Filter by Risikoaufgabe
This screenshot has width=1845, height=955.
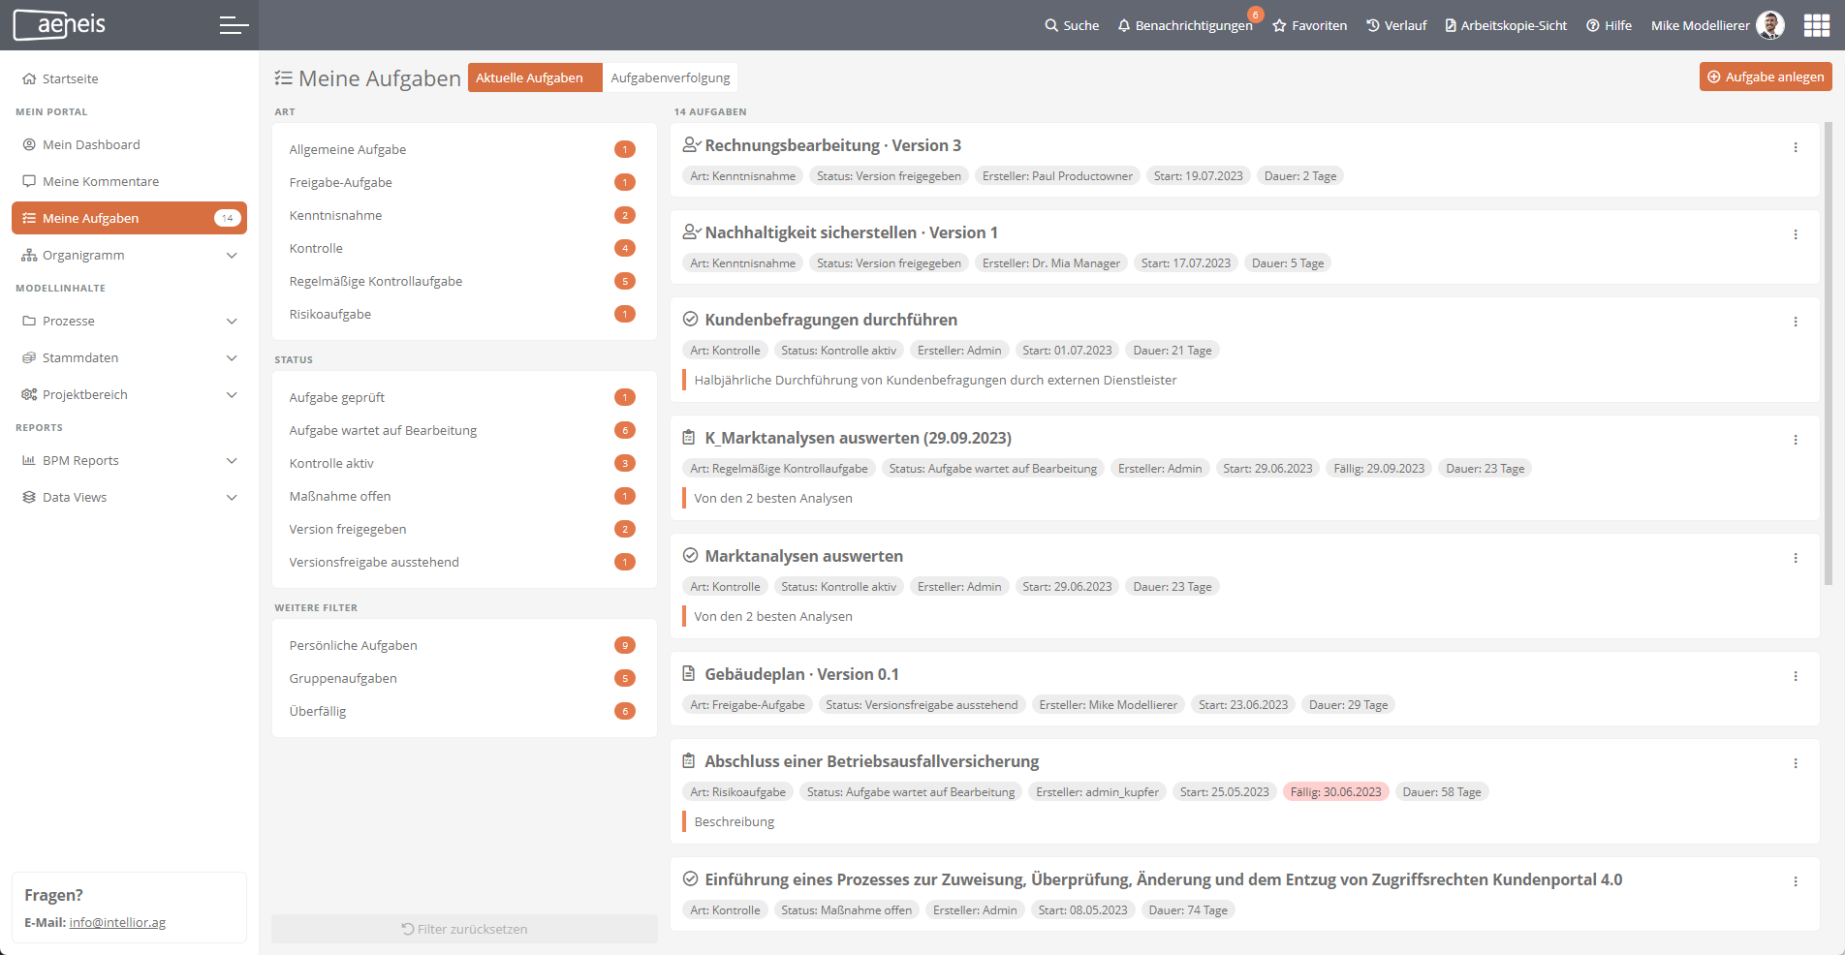coord(464,314)
